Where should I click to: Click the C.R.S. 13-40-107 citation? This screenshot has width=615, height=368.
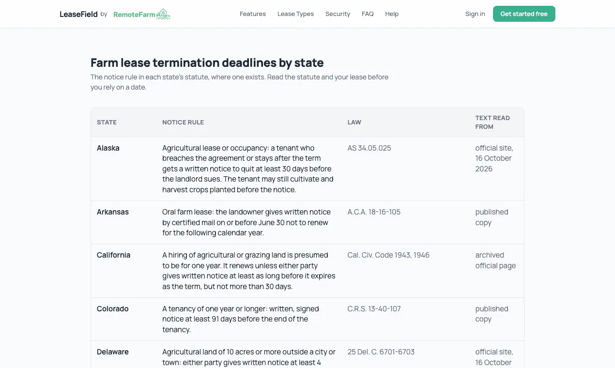374,309
